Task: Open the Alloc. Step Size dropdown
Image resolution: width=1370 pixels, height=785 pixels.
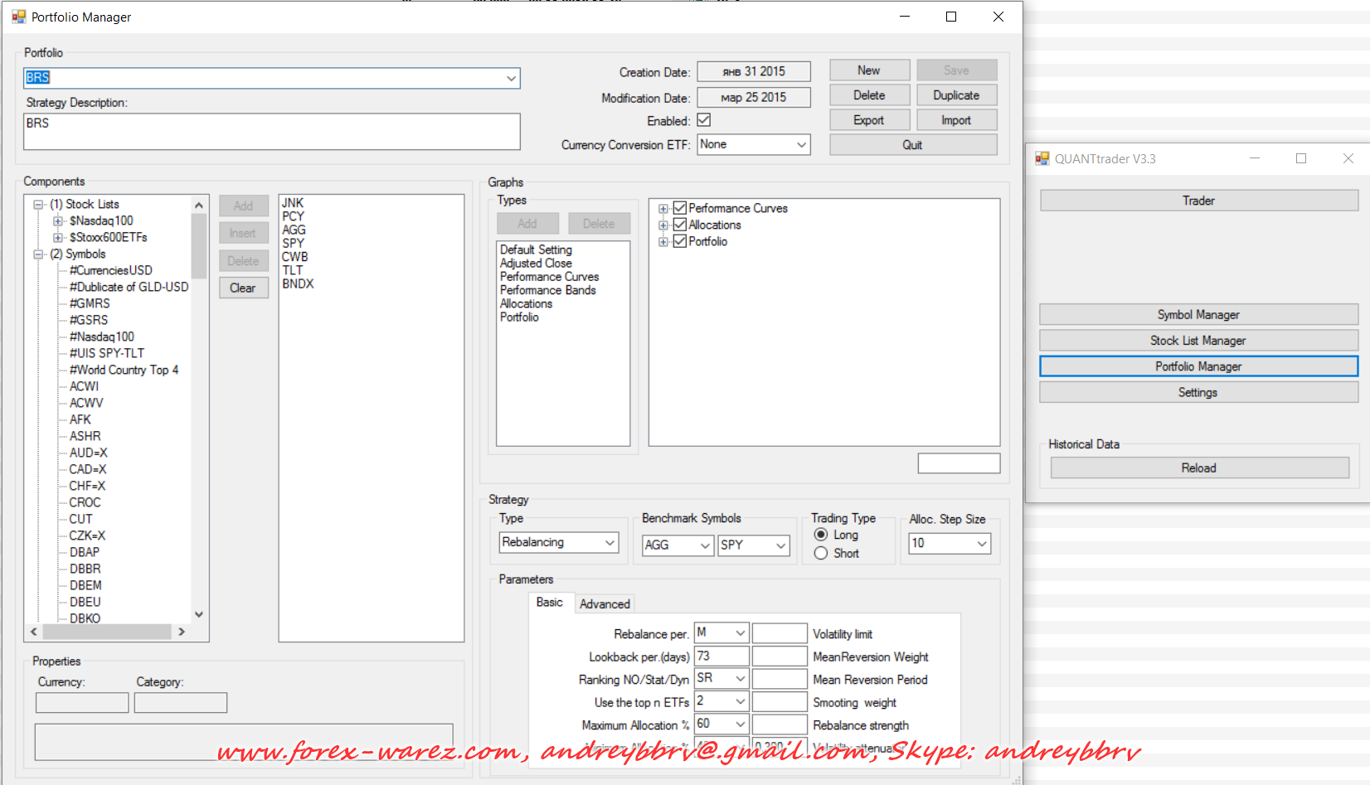Action: pyautogui.click(x=981, y=544)
